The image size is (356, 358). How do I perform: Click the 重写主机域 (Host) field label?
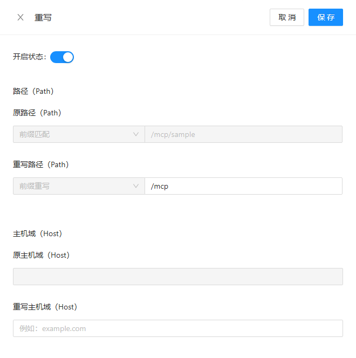[x=45, y=307]
